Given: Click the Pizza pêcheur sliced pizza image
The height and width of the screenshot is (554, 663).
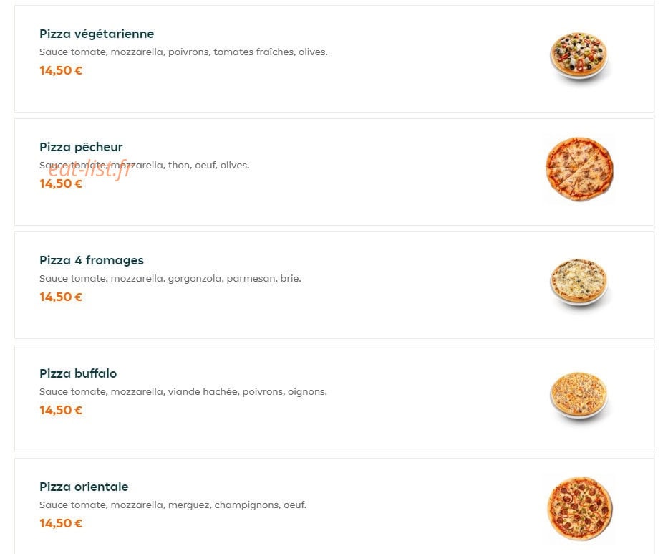Looking at the screenshot, I should (x=579, y=169).
